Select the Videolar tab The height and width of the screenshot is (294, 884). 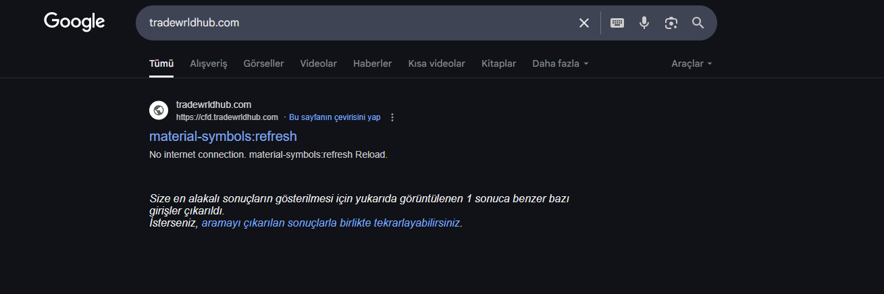[x=318, y=63]
